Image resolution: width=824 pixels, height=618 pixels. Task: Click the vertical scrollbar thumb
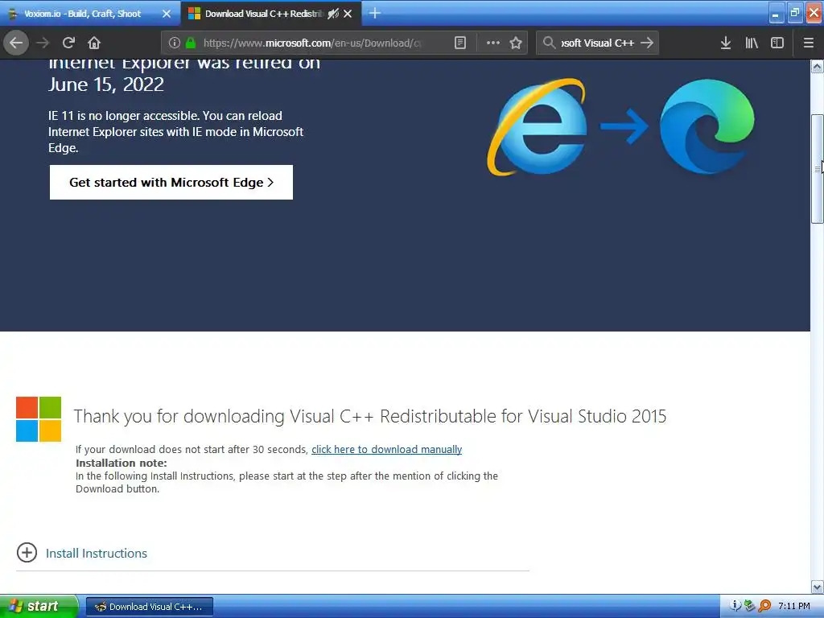[x=817, y=169]
